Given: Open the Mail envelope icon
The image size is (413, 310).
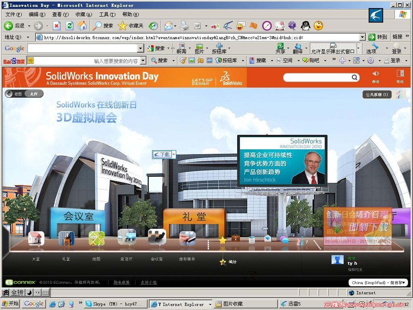Looking at the screenshot, I should coord(168,25).
